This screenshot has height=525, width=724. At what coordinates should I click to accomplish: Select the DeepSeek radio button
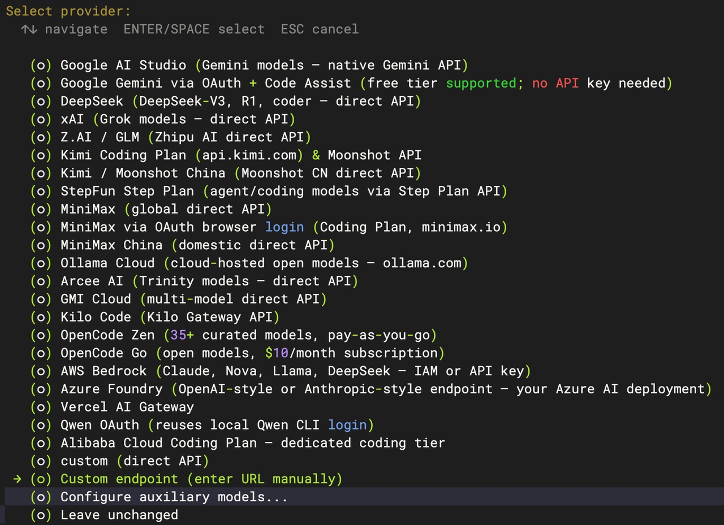tap(41, 101)
